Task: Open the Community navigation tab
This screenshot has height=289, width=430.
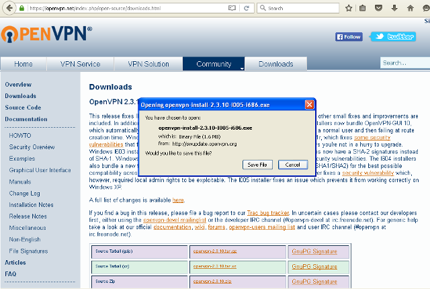Action: (x=214, y=64)
